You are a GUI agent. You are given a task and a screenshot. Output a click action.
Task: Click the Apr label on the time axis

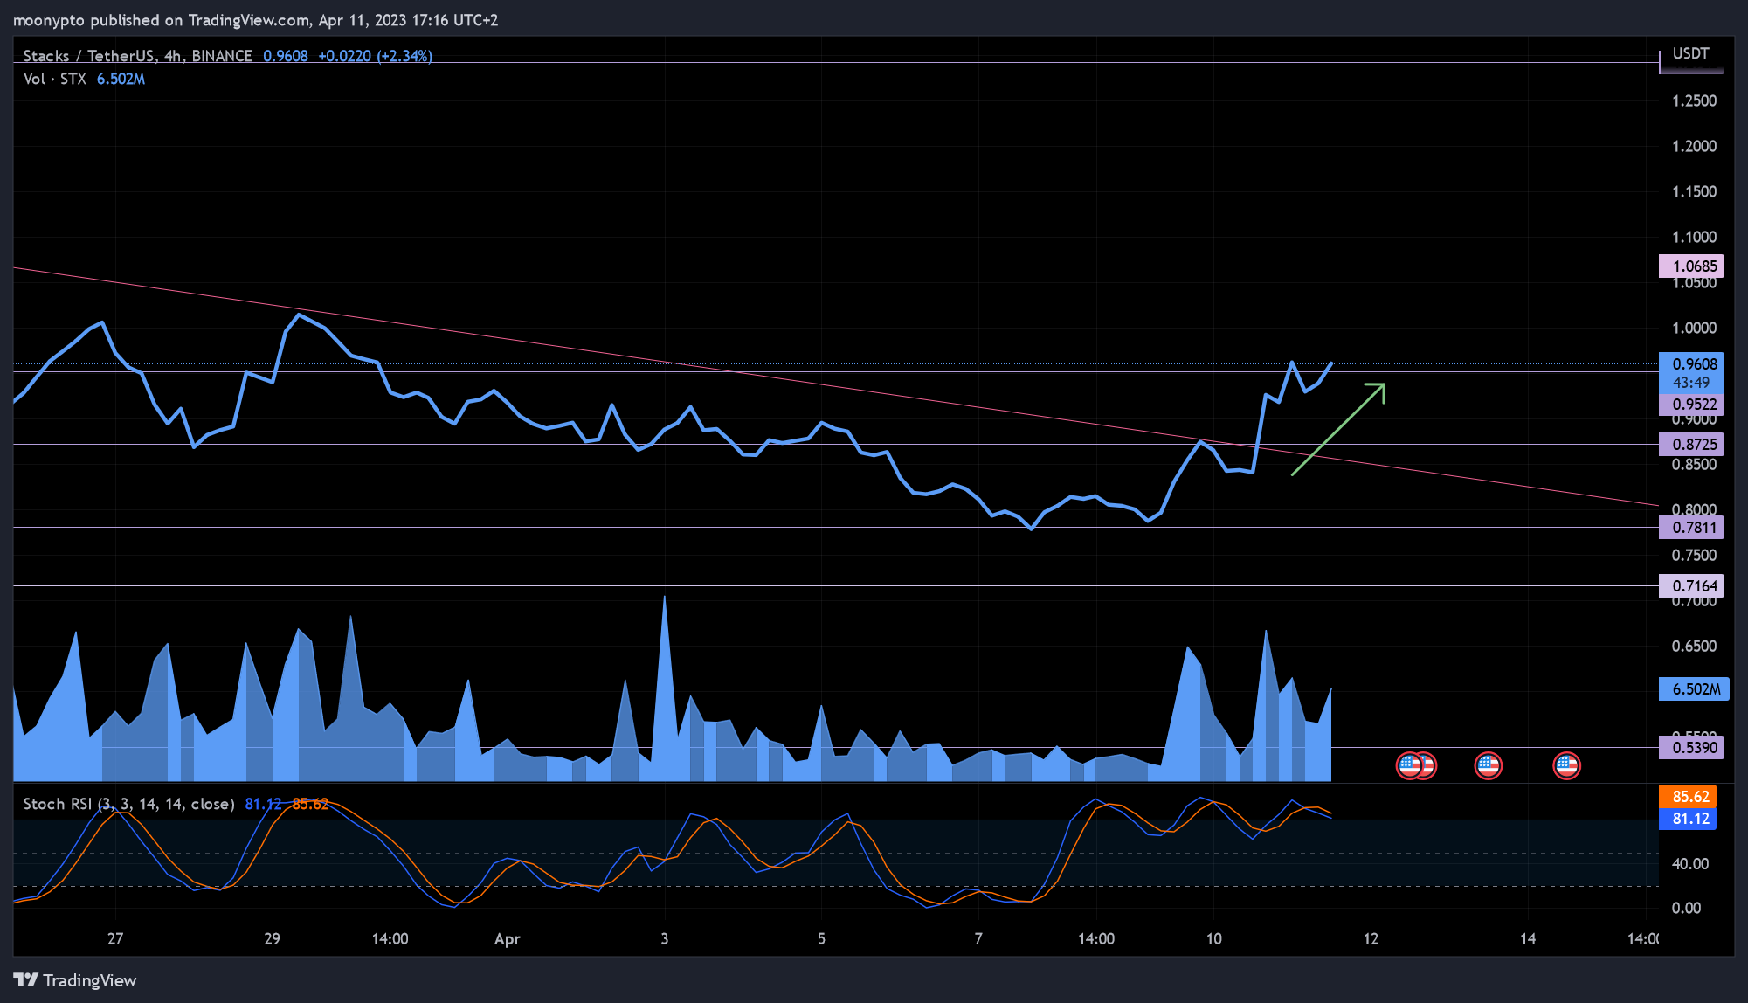(507, 939)
